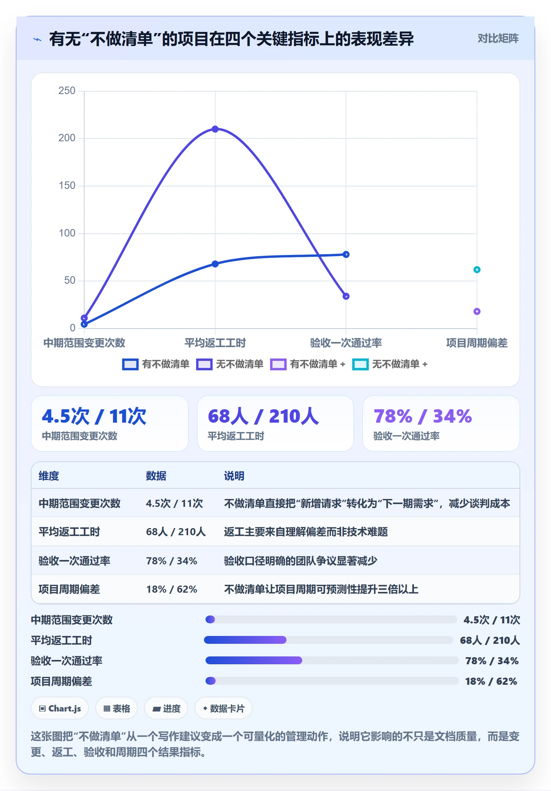
Task: Toggle the 无不做清单 legend swatch
Action: point(204,364)
